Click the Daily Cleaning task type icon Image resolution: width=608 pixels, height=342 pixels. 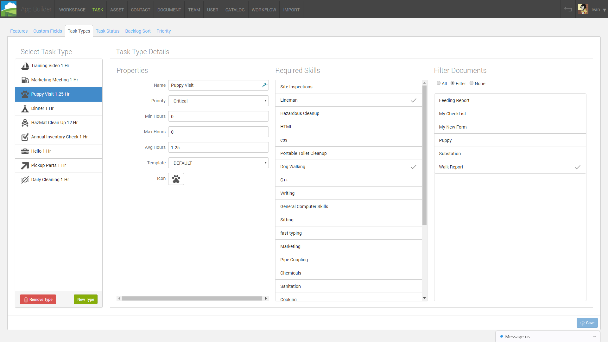click(x=25, y=180)
